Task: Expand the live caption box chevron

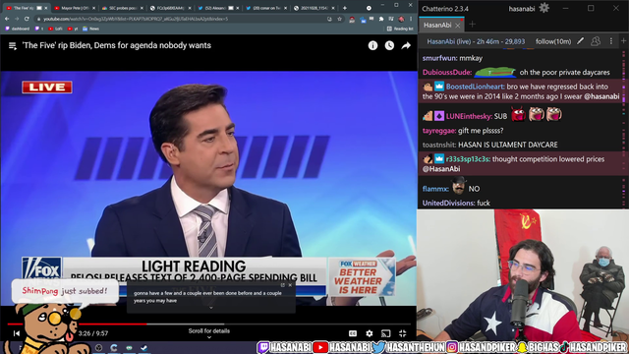Action: pyautogui.click(x=211, y=308)
